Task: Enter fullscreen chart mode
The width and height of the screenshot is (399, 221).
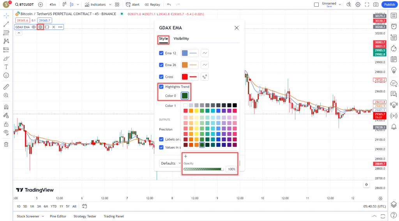Action: tap(367, 5)
